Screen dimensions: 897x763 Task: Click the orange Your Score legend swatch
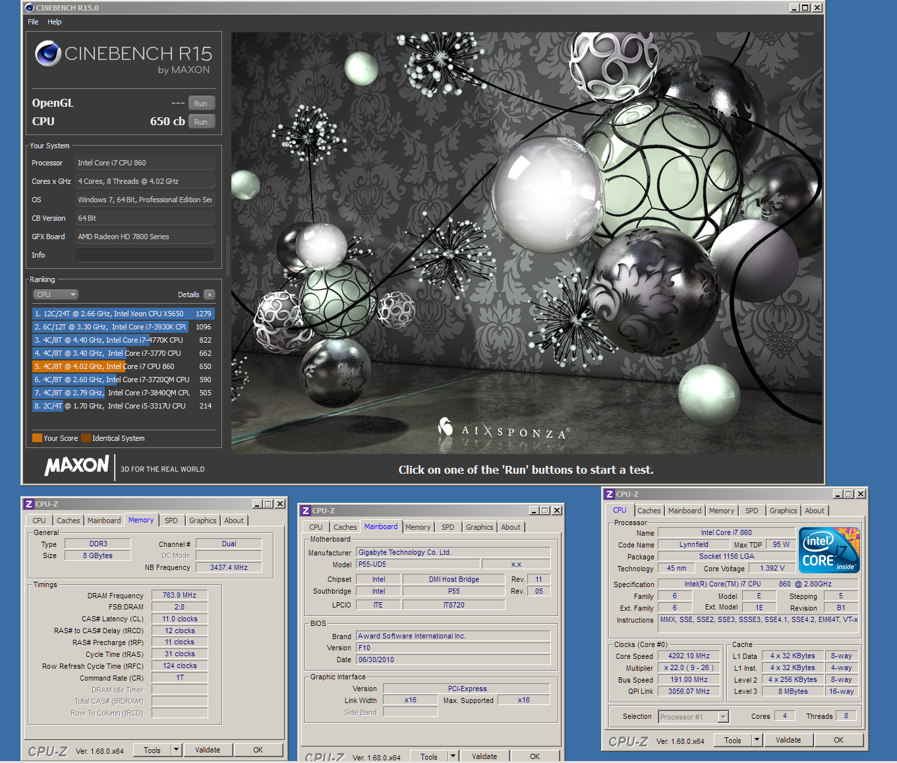[37, 438]
